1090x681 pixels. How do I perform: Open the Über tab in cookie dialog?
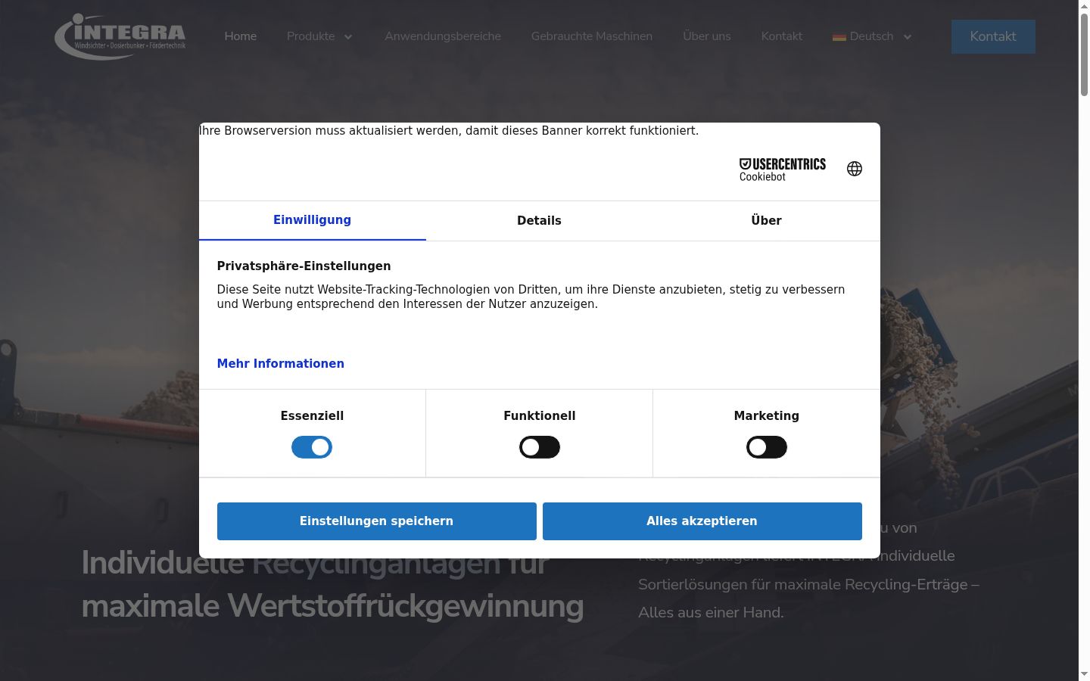766,220
